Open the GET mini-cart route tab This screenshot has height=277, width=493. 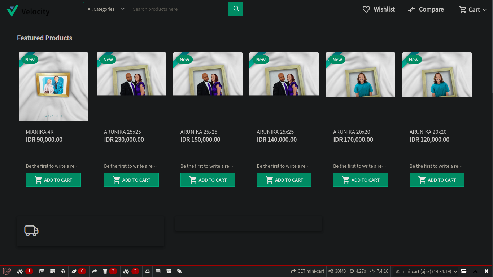click(307, 271)
